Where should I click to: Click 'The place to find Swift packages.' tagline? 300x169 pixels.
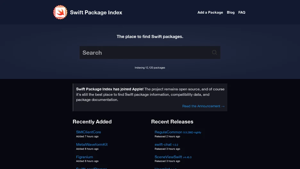(150, 37)
